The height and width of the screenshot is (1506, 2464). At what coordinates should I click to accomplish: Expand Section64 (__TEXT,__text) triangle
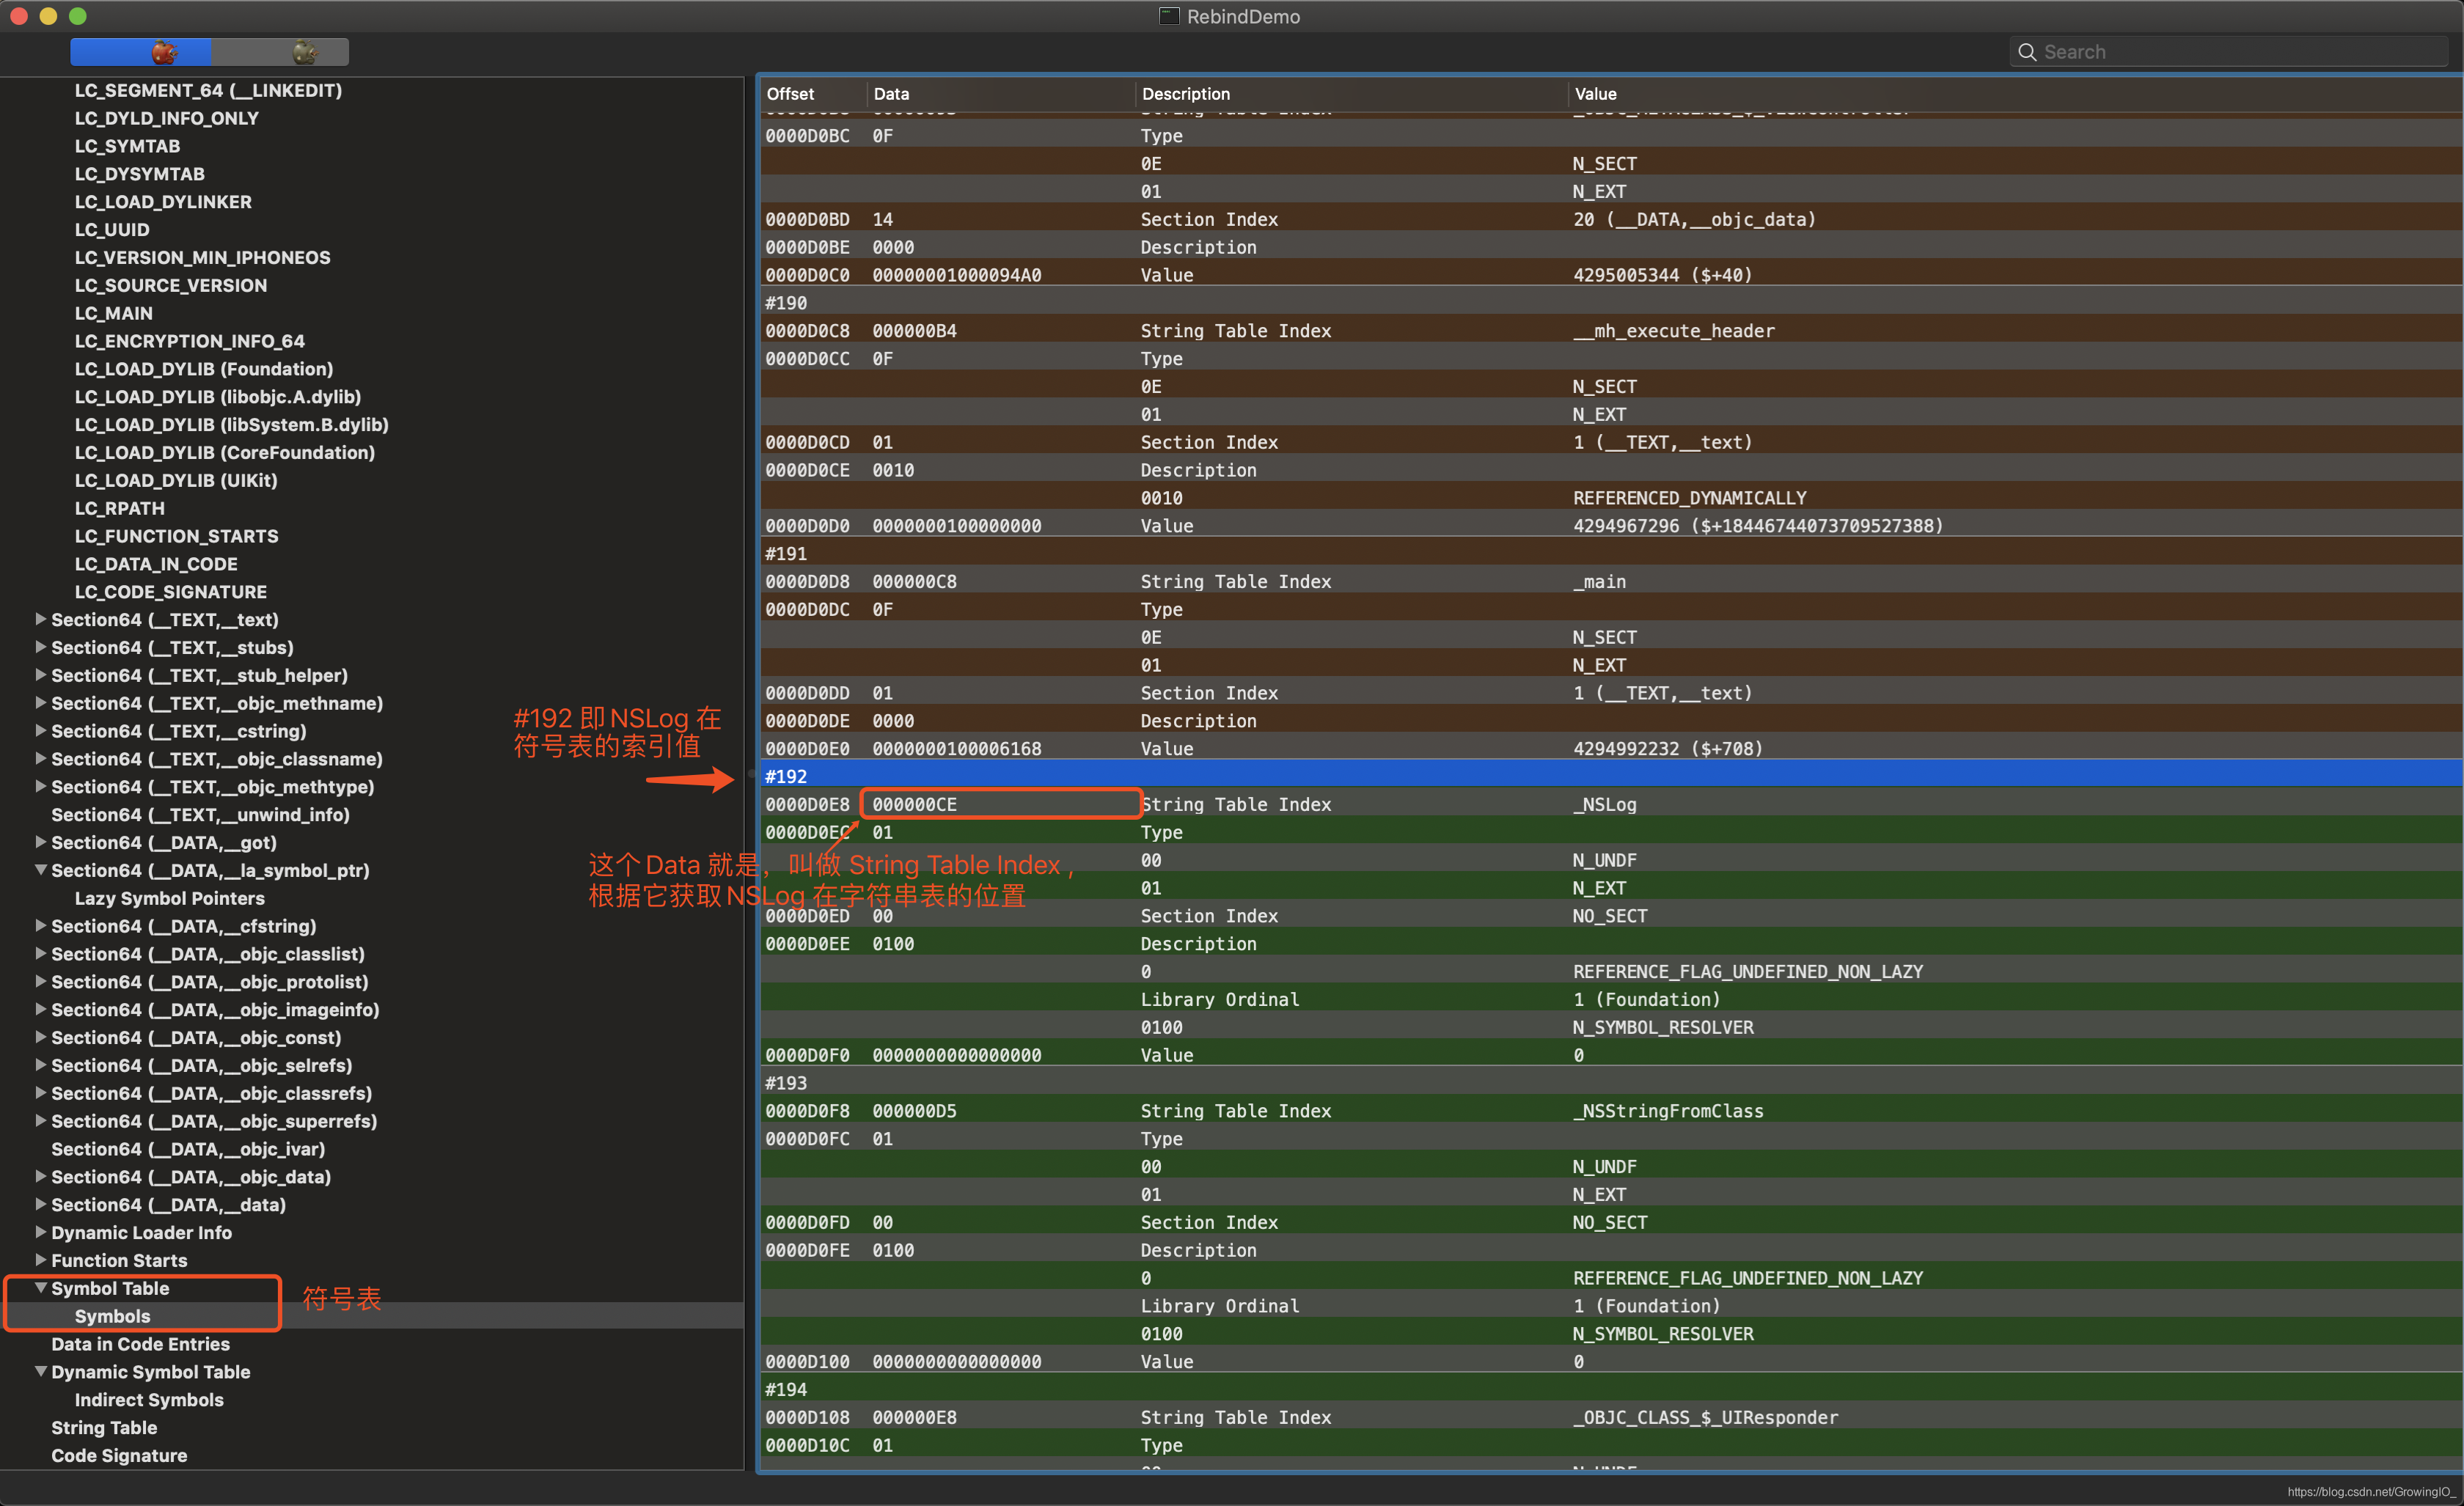pos(41,619)
